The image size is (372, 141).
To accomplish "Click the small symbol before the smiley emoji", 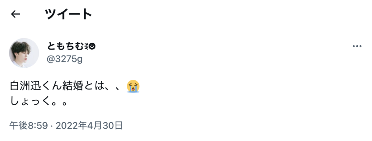I will coord(86,47).
